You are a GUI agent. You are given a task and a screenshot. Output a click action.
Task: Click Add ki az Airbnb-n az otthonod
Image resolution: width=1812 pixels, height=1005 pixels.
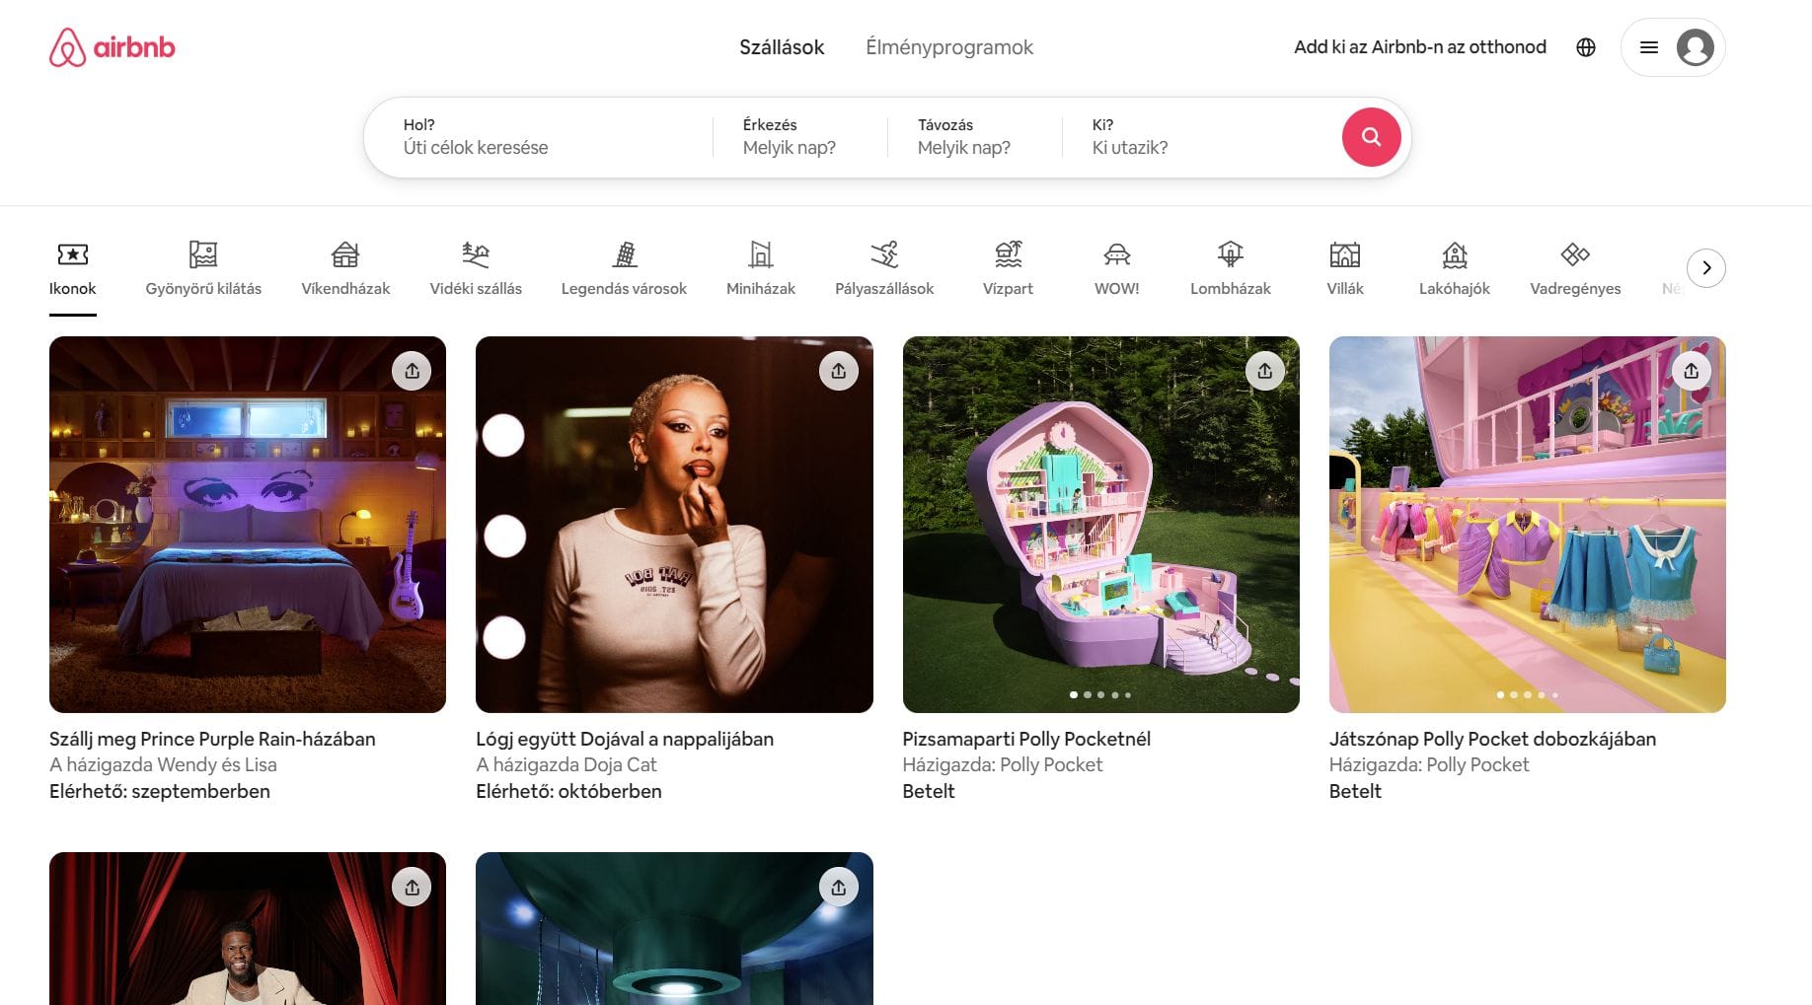[x=1419, y=47]
